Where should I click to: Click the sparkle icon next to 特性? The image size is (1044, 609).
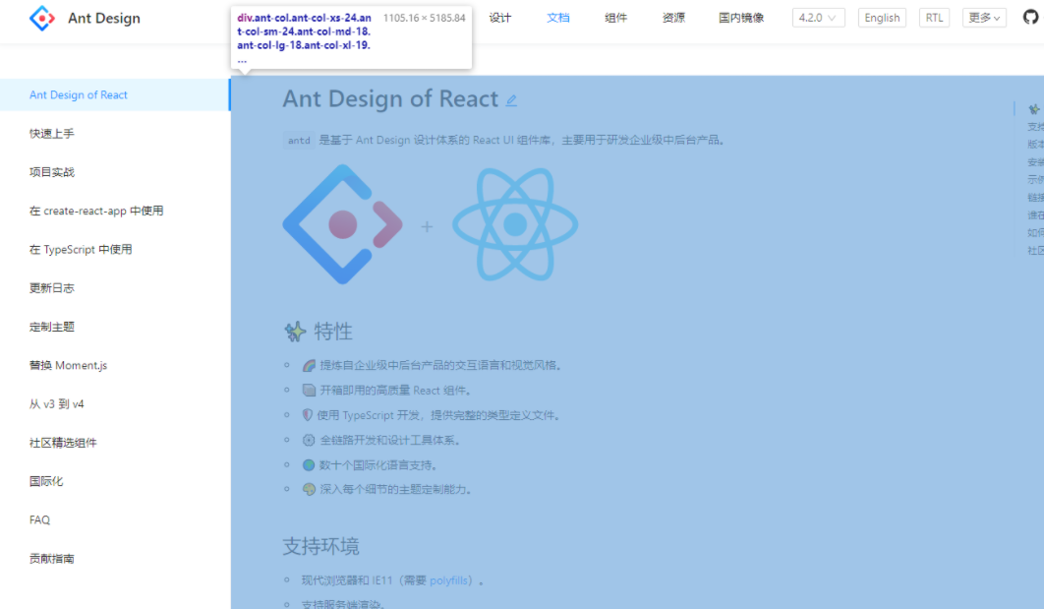[x=295, y=332]
